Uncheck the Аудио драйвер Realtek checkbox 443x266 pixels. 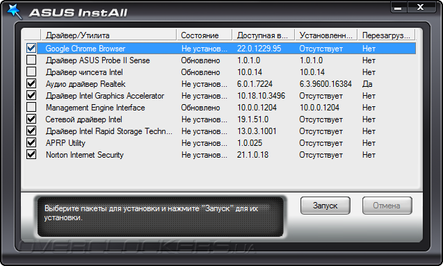31,84
